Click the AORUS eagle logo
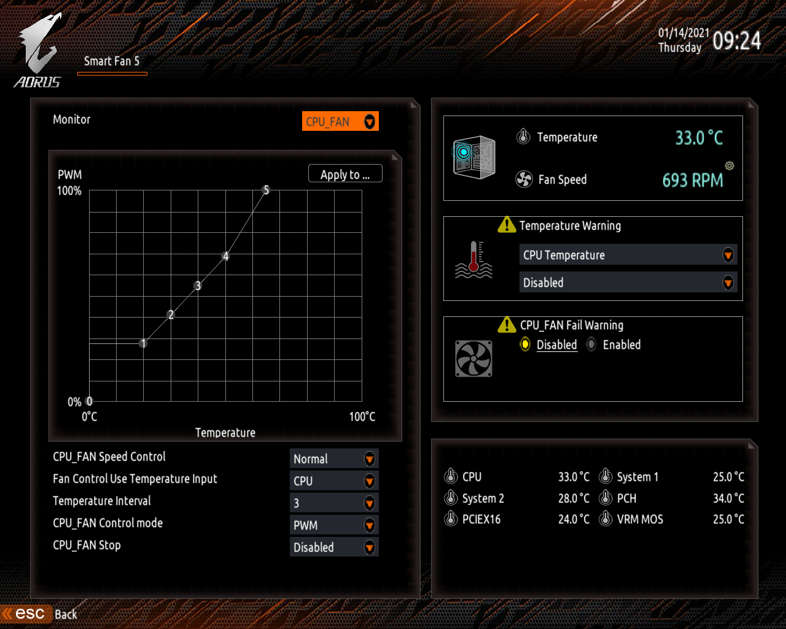The image size is (786, 629). pos(38,50)
